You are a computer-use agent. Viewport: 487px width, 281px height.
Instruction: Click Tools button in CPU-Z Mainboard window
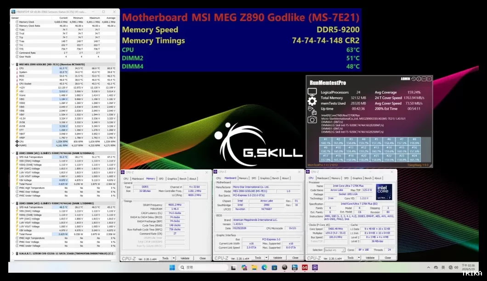(258, 258)
